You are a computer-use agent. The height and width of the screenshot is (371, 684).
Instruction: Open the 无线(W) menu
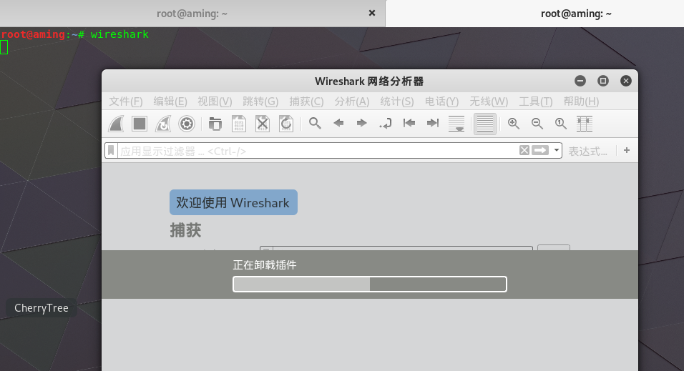[489, 102]
